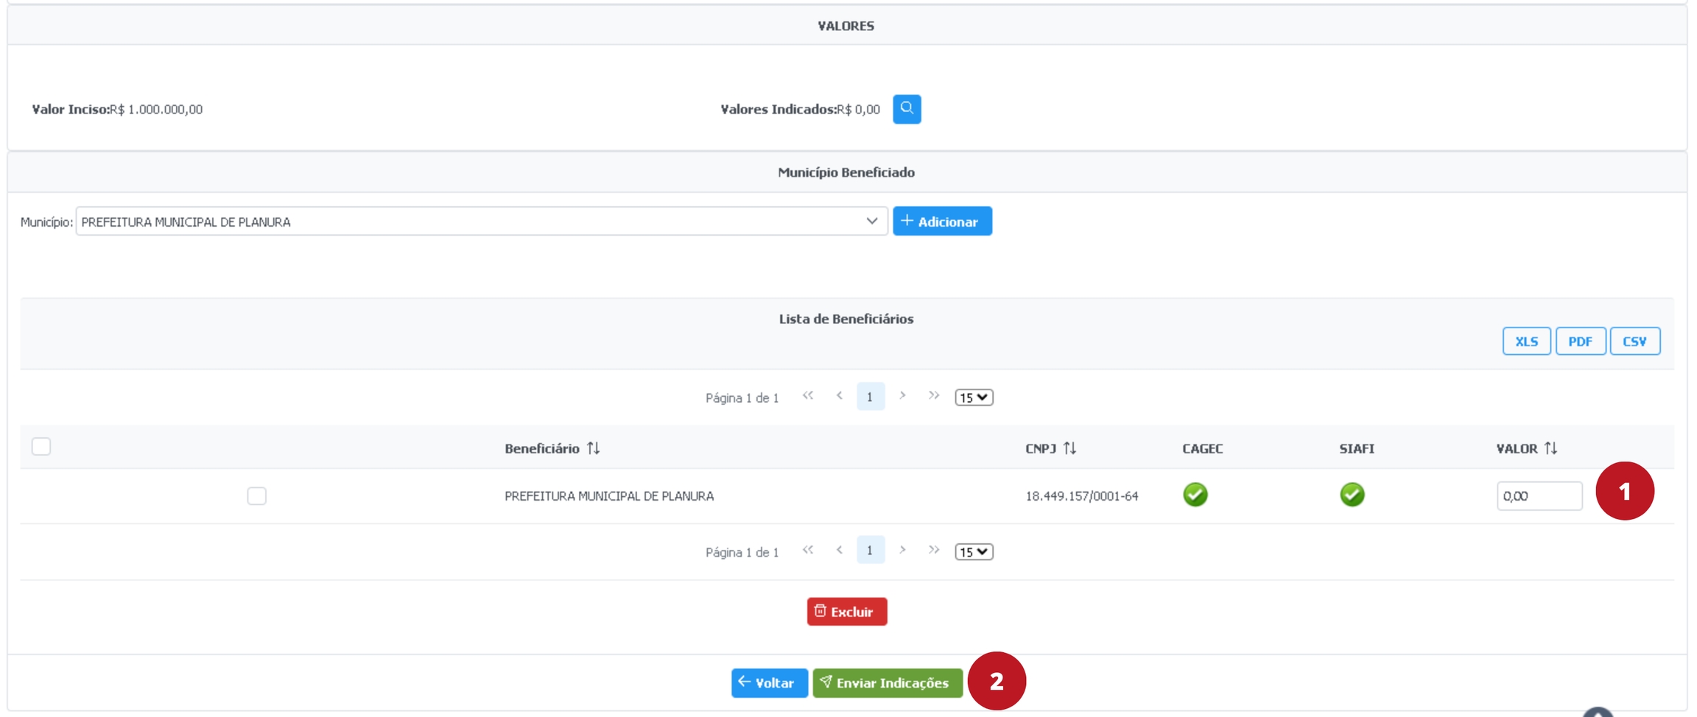Sort table by VALOR column arrows
The image size is (1697, 717).
[x=1550, y=448]
